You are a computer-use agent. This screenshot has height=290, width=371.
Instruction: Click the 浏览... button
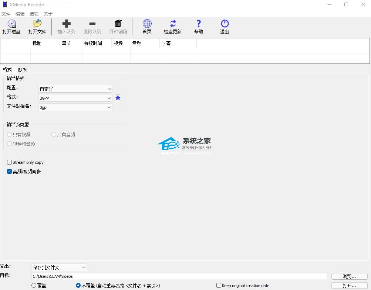click(349, 276)
